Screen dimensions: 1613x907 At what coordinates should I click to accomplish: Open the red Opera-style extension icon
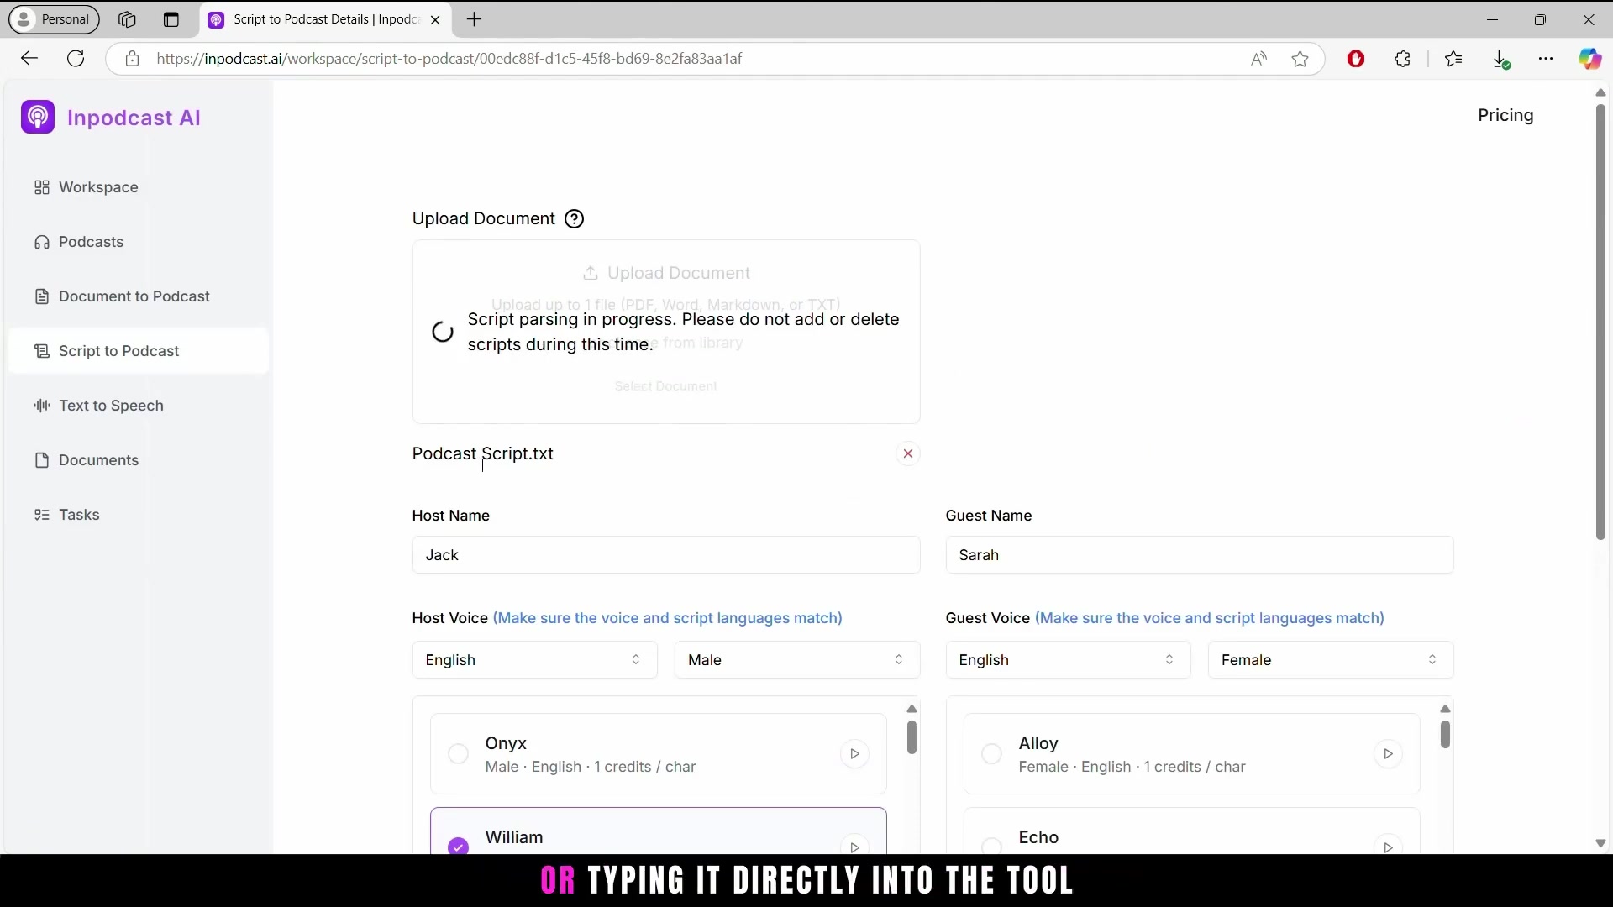(x=1356, y=59)
